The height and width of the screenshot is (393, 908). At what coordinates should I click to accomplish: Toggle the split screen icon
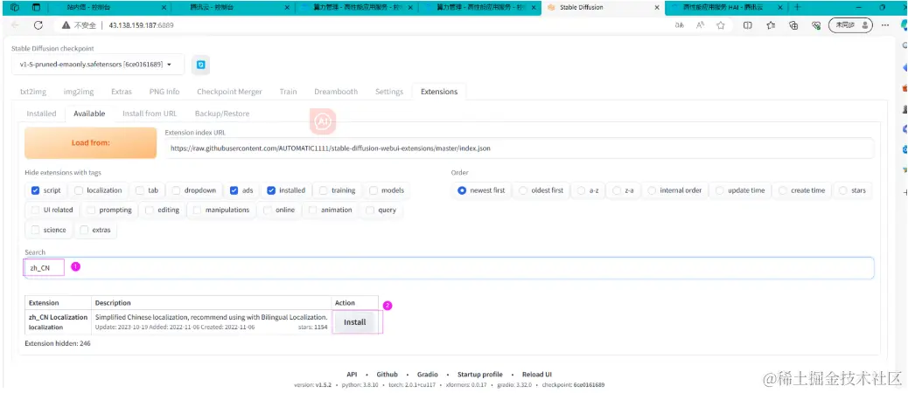point(748,25)
